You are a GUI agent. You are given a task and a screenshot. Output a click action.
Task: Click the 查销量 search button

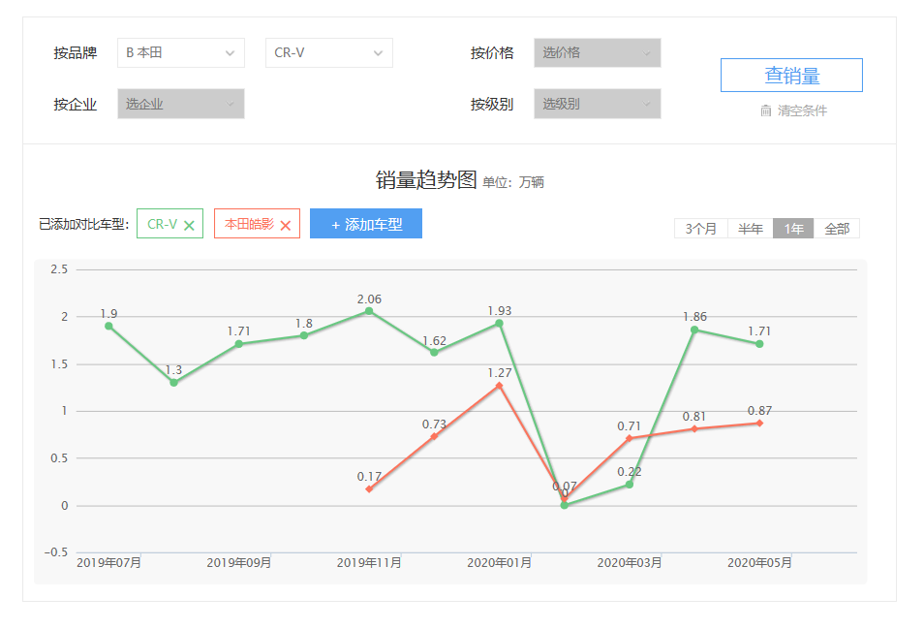(x=791, y=76)
